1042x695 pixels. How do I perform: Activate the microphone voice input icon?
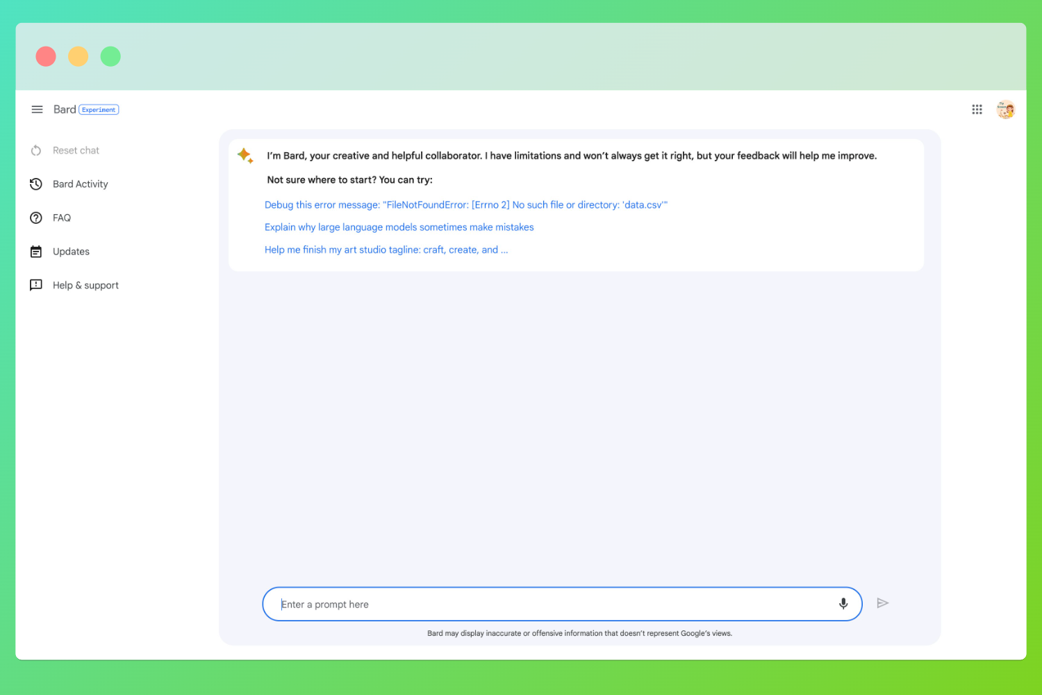pos(843,604)
